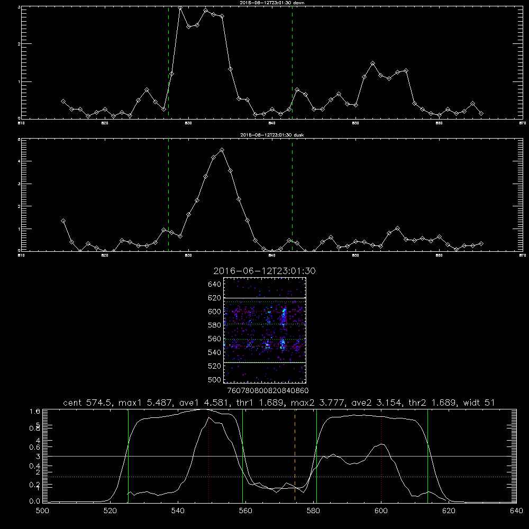Click the '580' label on heatmap y-axis
Image resolution: width=529 pixels, height=529 pixels.
(x=214, y=325)
